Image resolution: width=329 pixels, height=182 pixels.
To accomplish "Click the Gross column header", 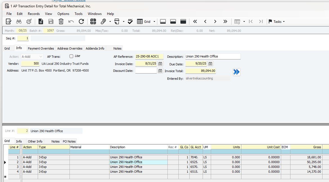I will click(306, 147).
